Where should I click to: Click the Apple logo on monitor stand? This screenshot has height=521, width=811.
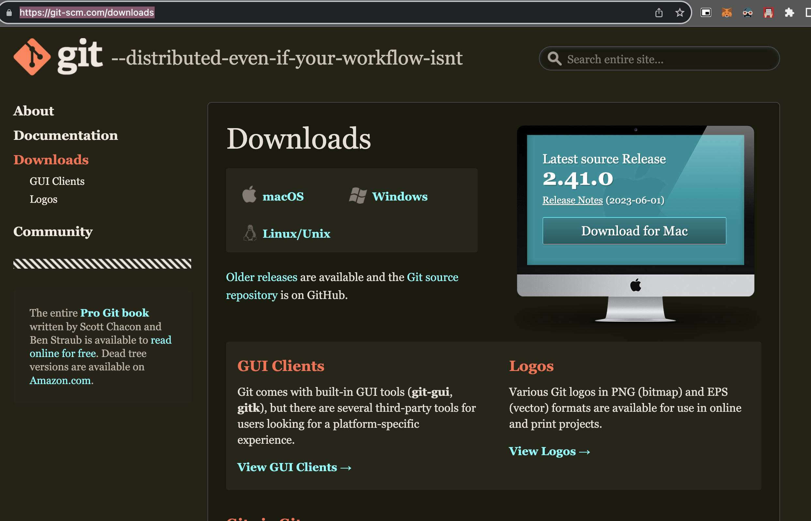tap(636, 285)
